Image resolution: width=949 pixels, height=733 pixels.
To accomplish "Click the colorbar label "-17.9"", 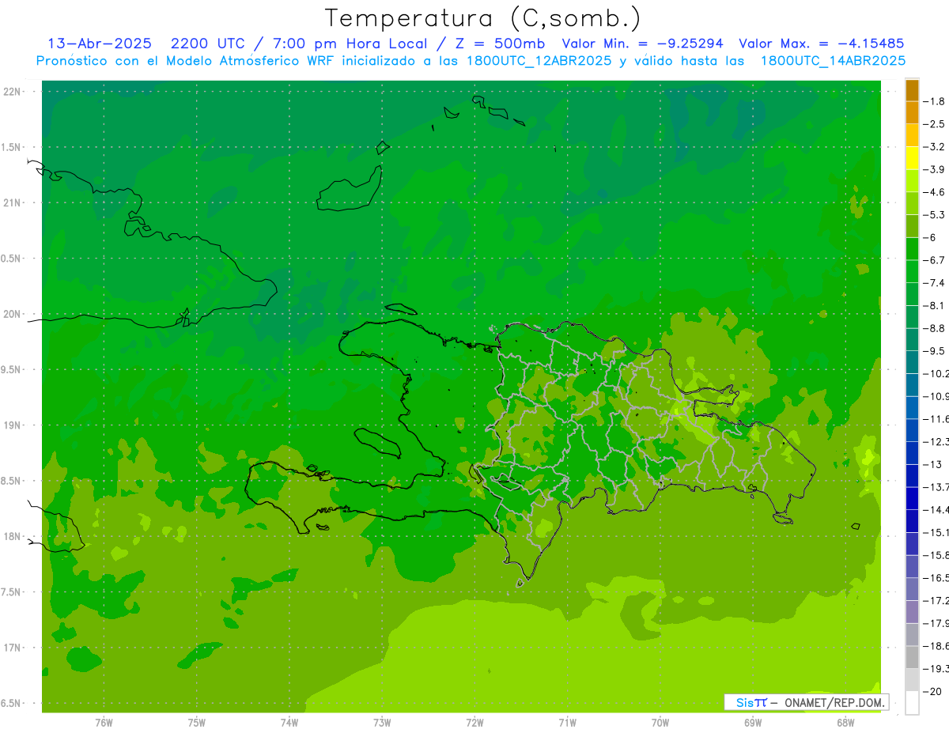I will tap(936, 623).
